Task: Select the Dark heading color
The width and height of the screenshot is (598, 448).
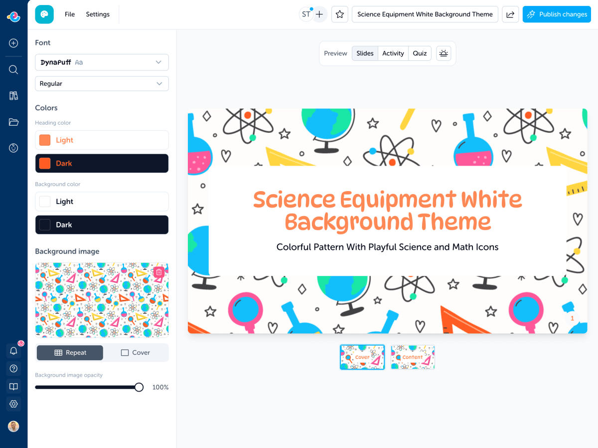Action: 102,163
